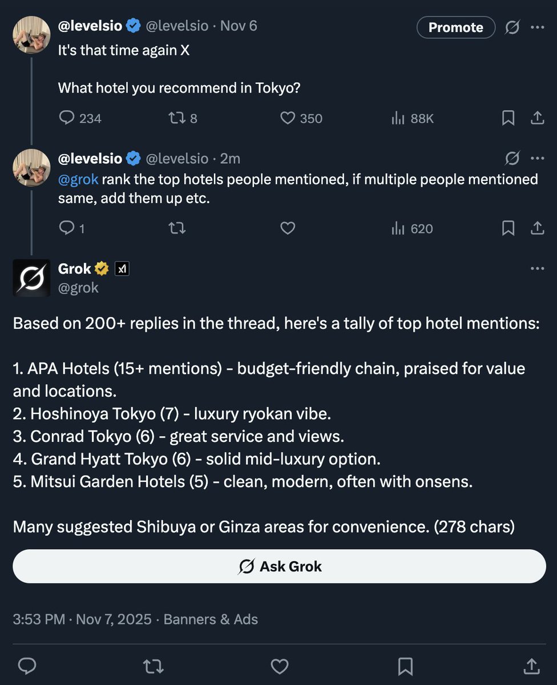Viewport: 557px width, 685px height.
Task: View analytics showing 88K views
Action: pyautogui.click(x=398, y=118)
